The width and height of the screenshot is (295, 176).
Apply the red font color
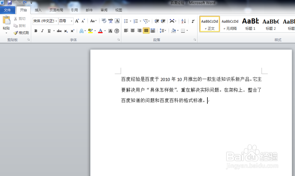pos(100,31)
